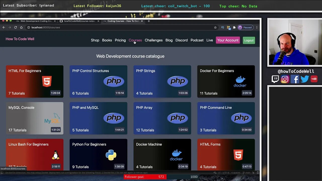Open the Docker For Beginners course card
The height and width of the screenshot is (181, 322).
[x=226, y=81]
